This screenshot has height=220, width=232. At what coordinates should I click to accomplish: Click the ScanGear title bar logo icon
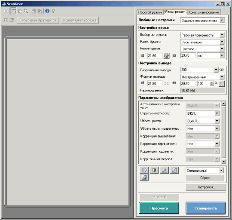pyautogui.click(x=4, y=4)
